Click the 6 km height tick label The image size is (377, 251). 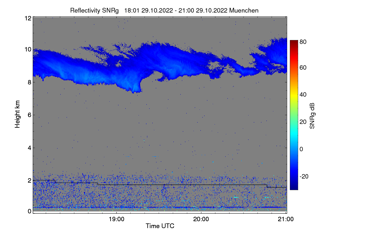[30, 115]
